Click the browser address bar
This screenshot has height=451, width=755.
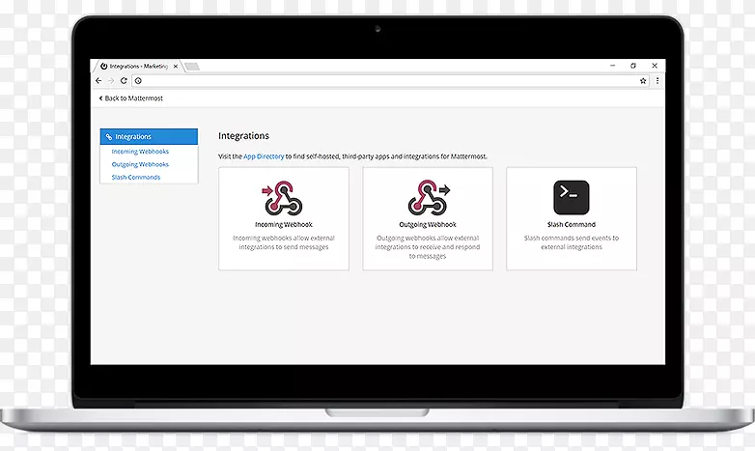386,81
